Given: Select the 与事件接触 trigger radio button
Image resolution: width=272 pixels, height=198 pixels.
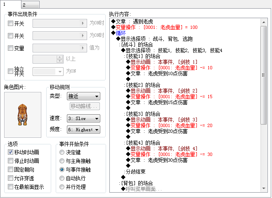Looking at the screenshot, I should [62, 170].
